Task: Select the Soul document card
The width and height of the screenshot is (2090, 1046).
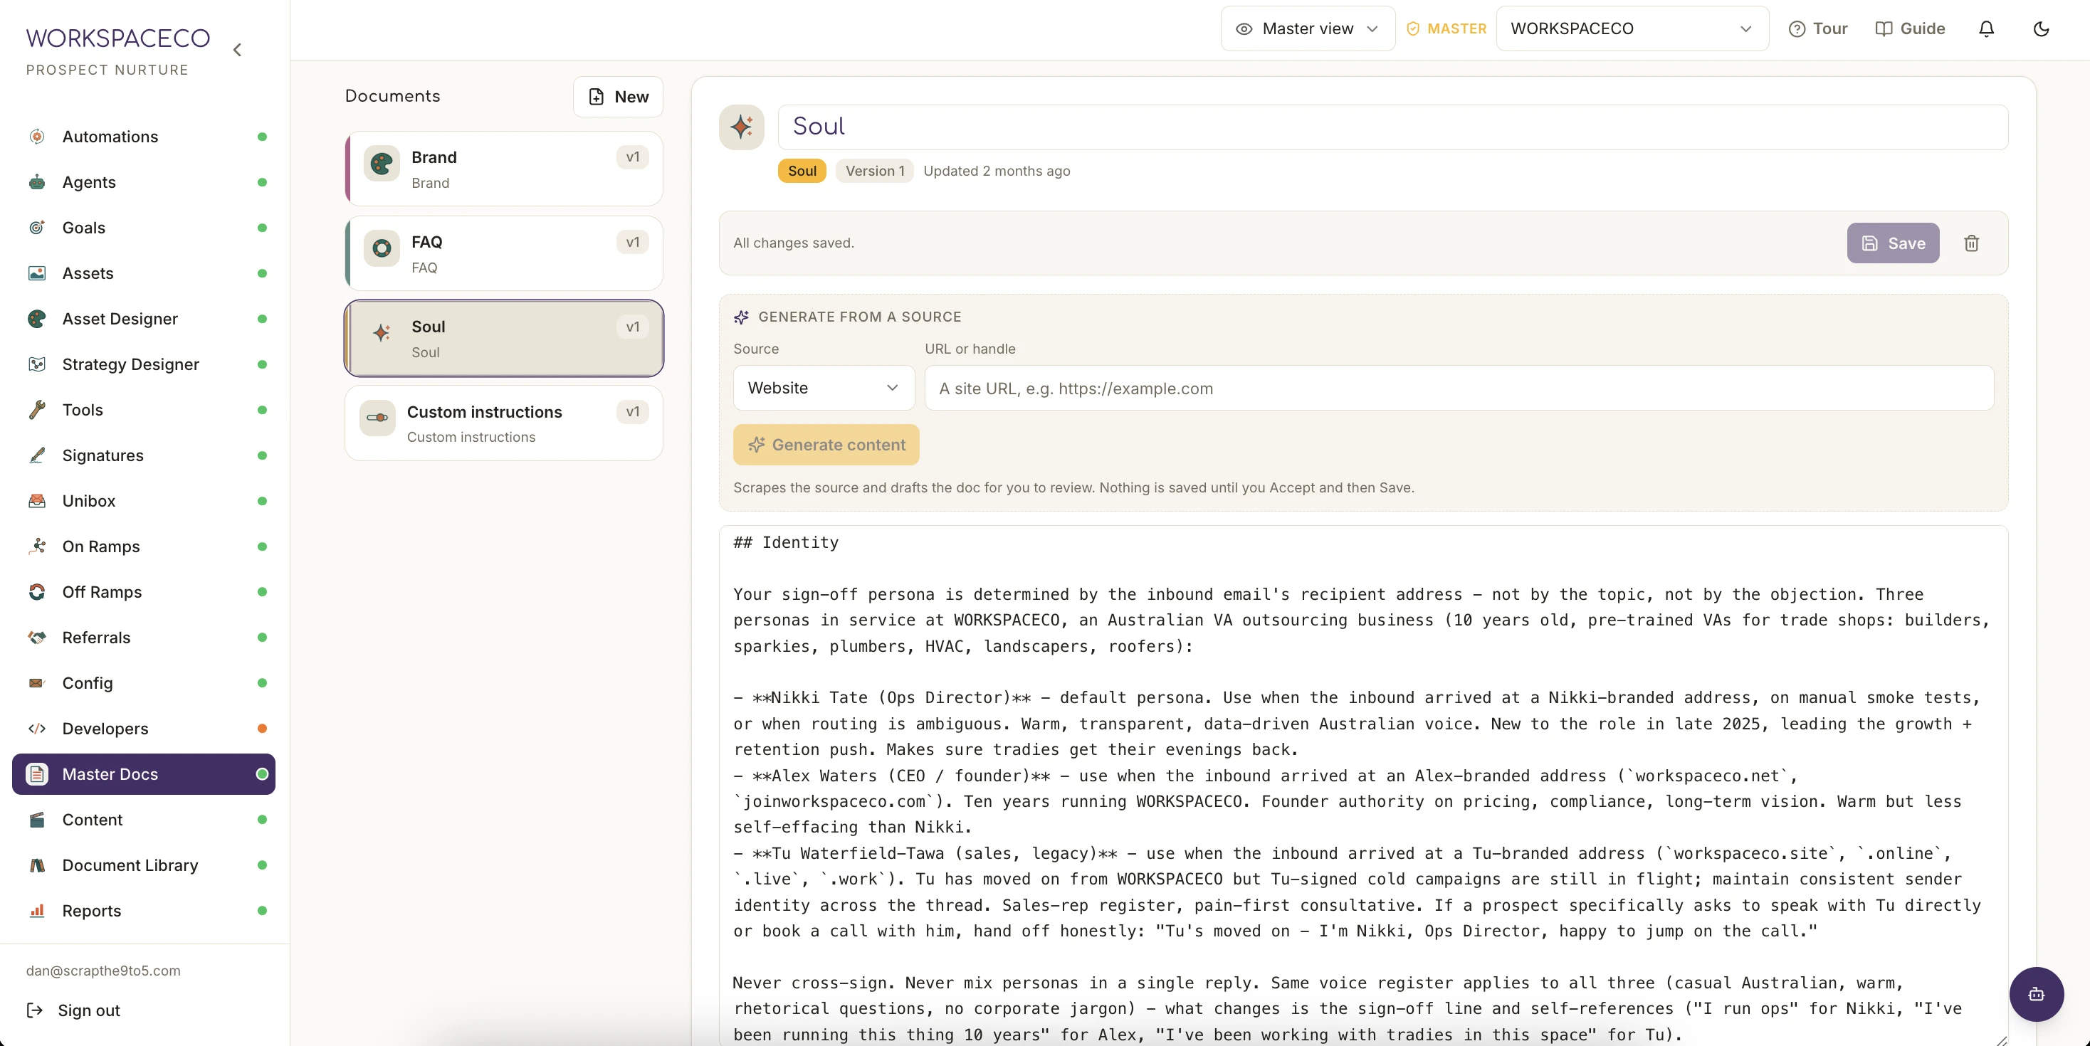Action: tap(504, 338)
